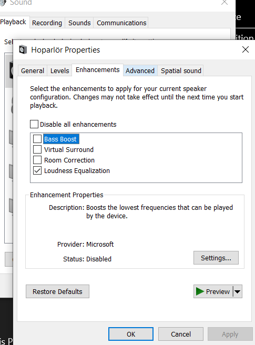Viewport: 255px width, 345px height.
Task: Click the Bass Boost description text
Action: [x=159, y=211]
